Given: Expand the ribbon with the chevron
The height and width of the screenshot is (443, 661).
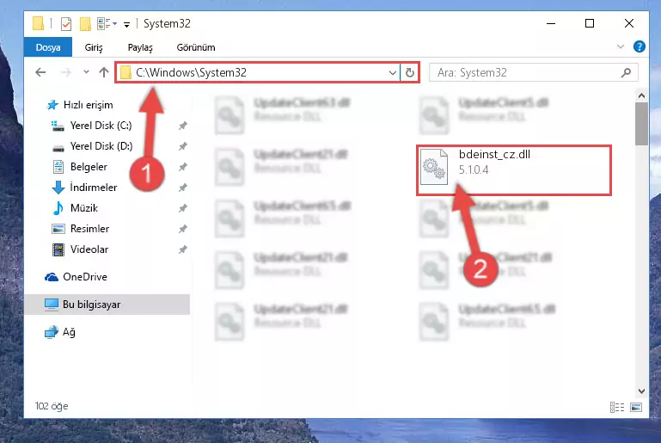Looking at the screenshot, I should pos(620,46).
